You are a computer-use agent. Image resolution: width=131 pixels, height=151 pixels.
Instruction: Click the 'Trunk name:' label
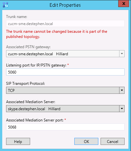17,17
